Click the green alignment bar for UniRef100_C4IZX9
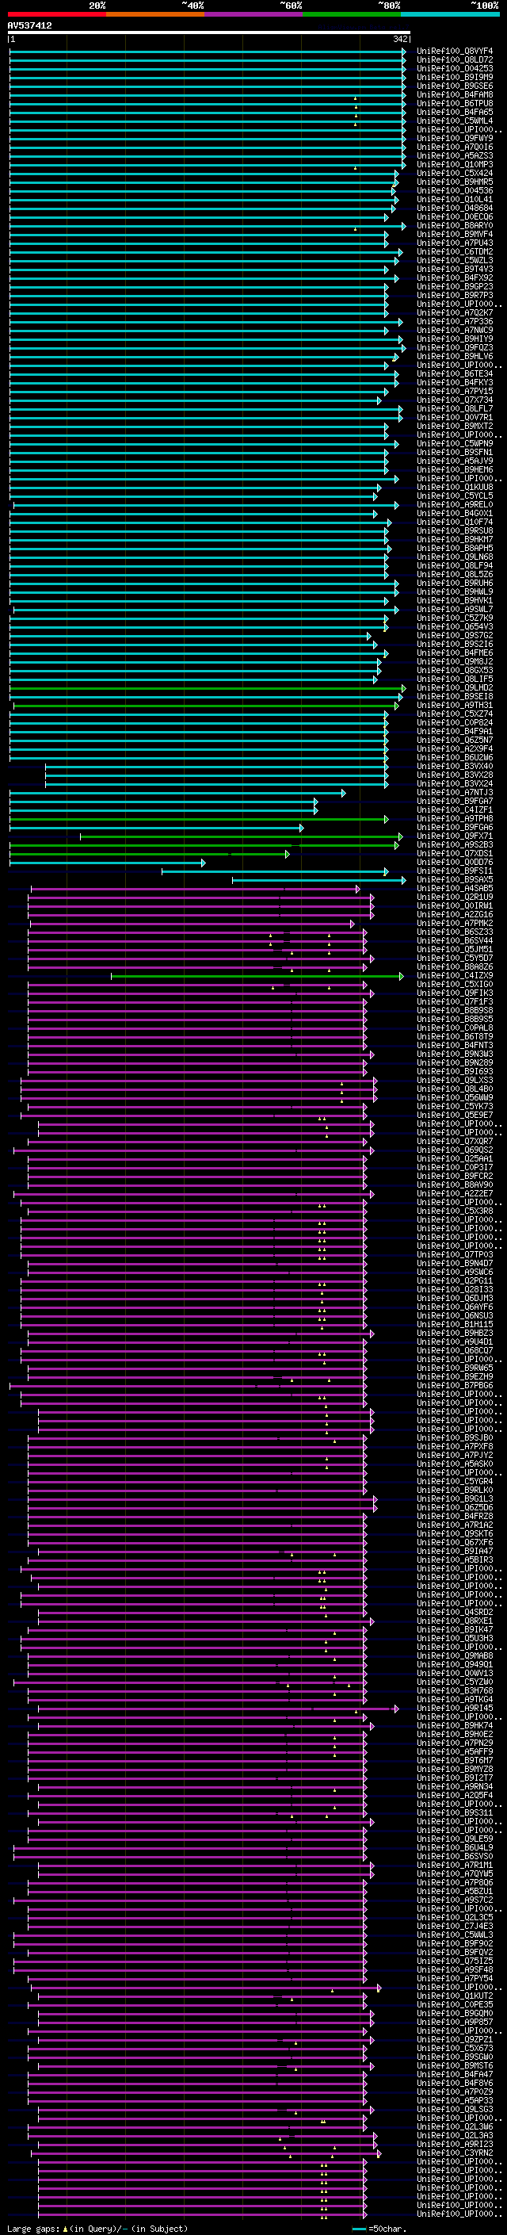Screen dimensions: 507x2235 (257, 976)
